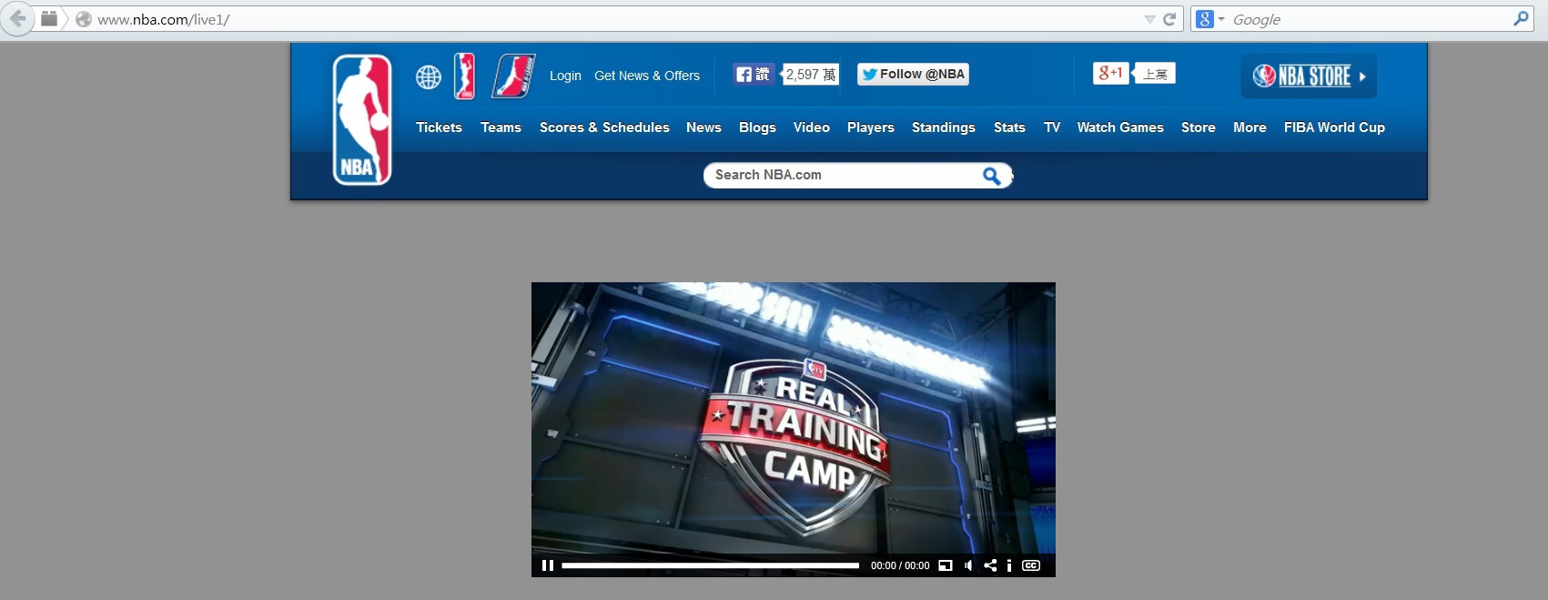This screenshot has width=1548, height=600.
Task: Open the WNBA logo link
Action: point(464,76)
